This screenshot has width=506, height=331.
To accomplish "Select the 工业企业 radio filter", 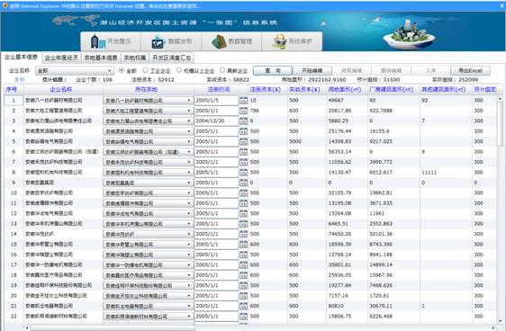I will pos(145,70).
